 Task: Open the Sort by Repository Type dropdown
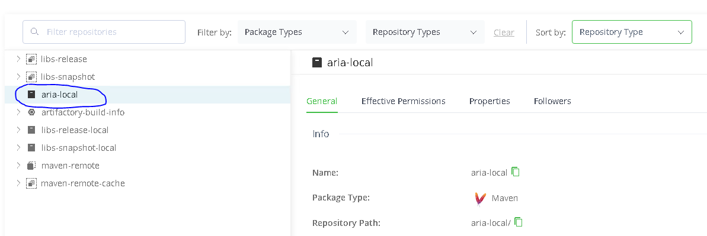632,32
